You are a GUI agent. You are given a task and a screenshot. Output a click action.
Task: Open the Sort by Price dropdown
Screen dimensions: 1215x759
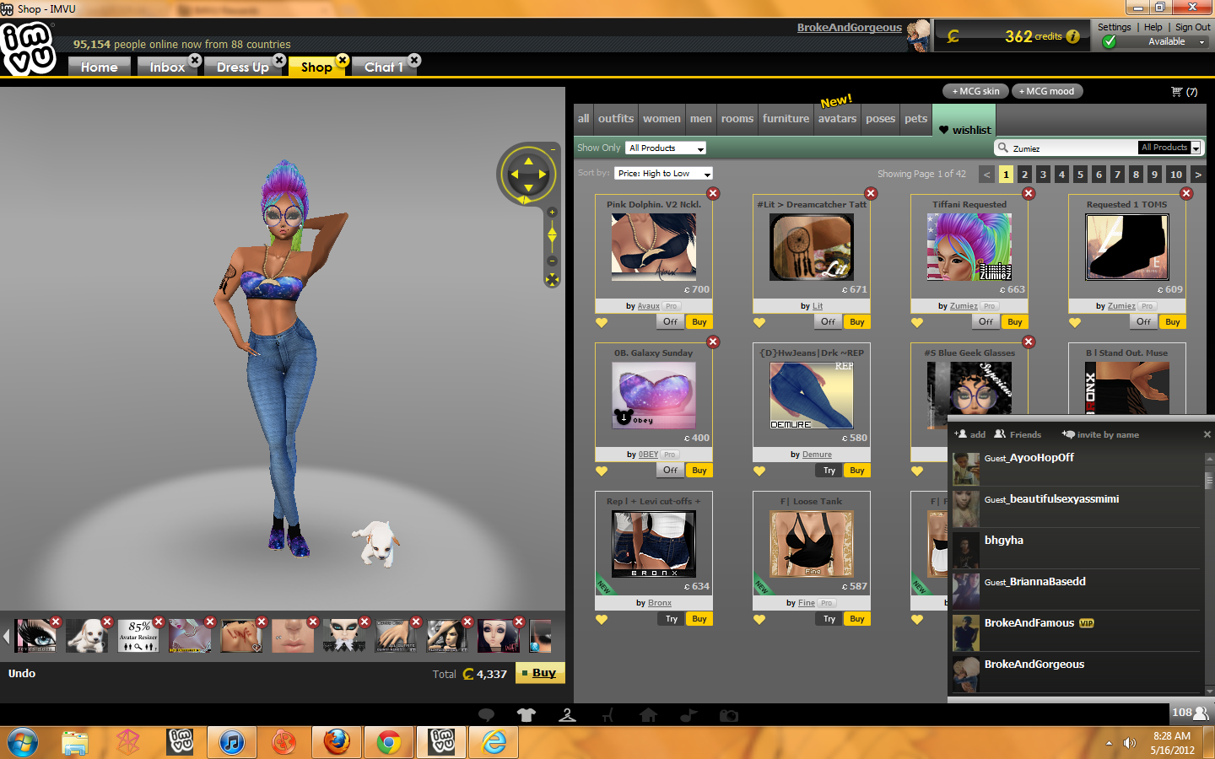663,173
